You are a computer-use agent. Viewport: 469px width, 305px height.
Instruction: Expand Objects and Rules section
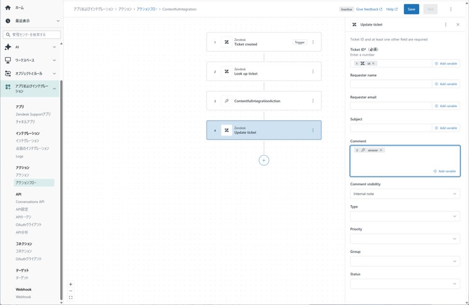coord(54,73)
